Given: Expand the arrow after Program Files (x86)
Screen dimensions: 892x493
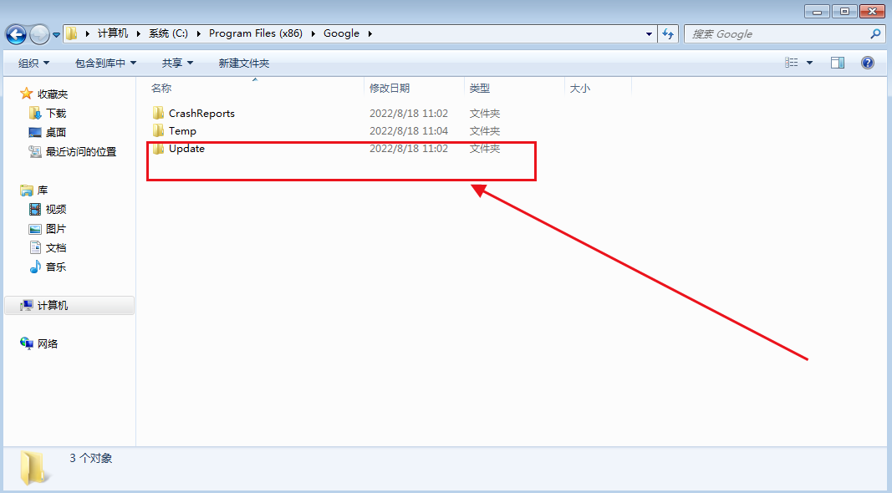Looking at the screenshot, I should [313, 33].
